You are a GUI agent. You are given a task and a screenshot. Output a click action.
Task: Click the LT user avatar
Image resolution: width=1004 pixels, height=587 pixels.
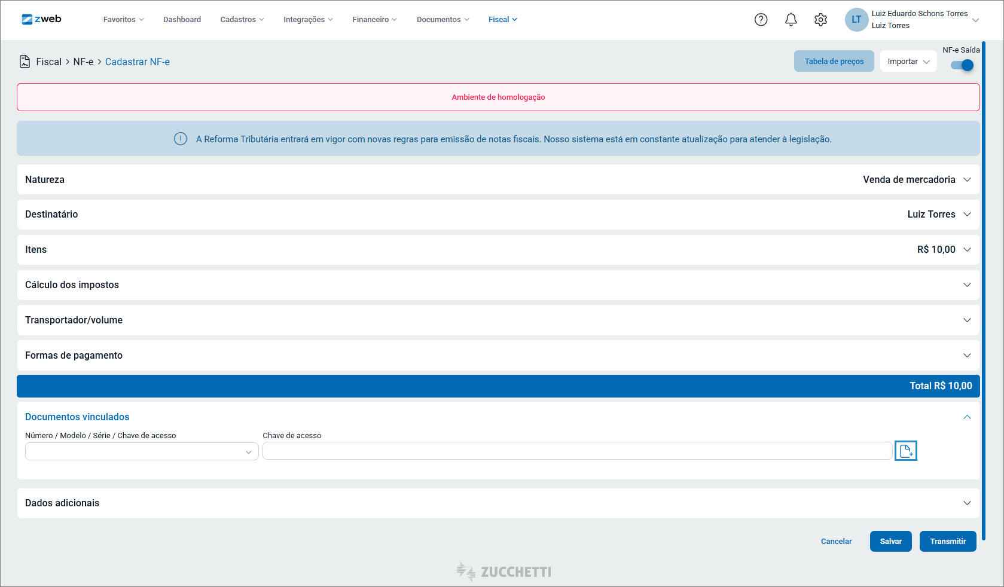point(856,20)
